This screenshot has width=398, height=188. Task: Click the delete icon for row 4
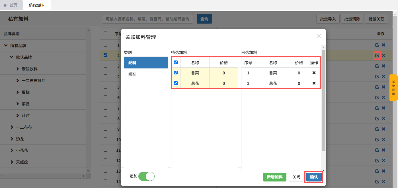(383, 76)
